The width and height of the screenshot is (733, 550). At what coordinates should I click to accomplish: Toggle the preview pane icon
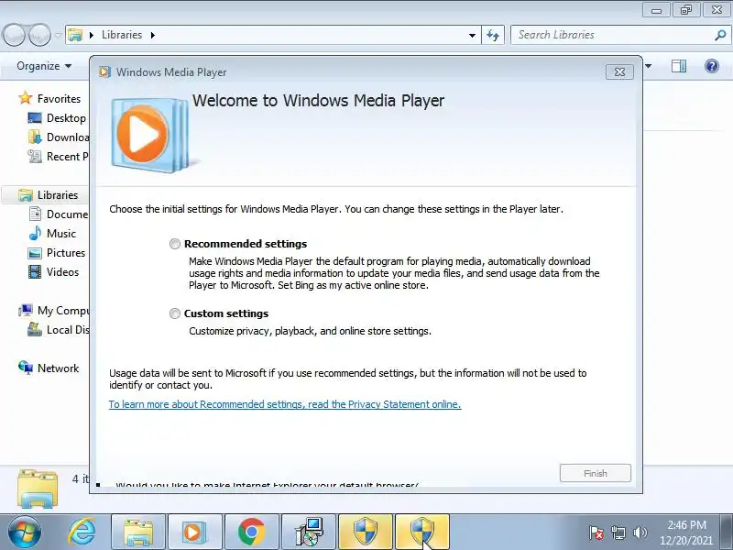pyautogui.click(x=679, y=66)
